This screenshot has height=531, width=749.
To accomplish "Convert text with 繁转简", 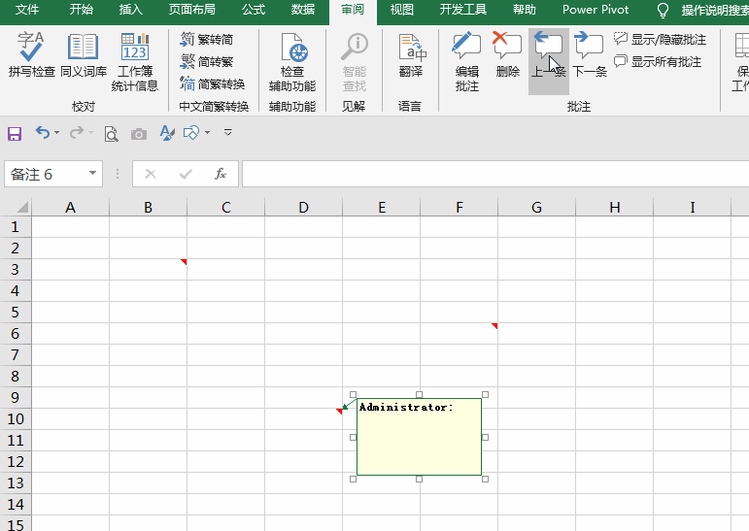I will point(206,40).
